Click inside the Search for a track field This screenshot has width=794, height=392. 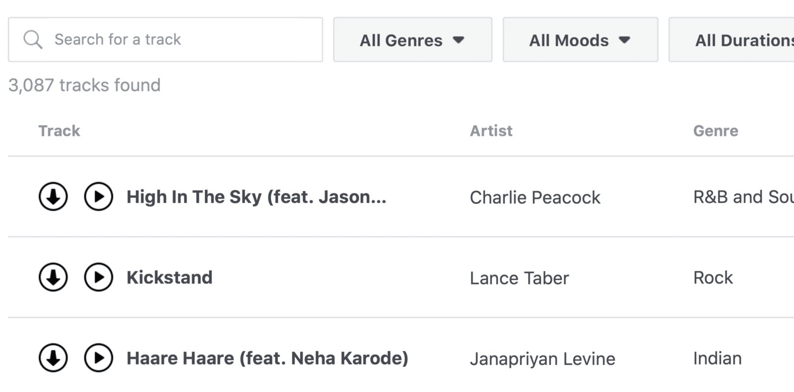tap(164, 39)
